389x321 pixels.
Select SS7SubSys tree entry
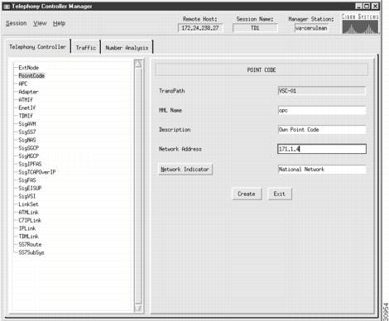click(x=31, y=252)
